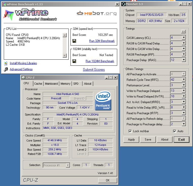Click the save icon beside Run 32M Benchmark
This screenshot has height=186, width=193.
coord(74,41)
